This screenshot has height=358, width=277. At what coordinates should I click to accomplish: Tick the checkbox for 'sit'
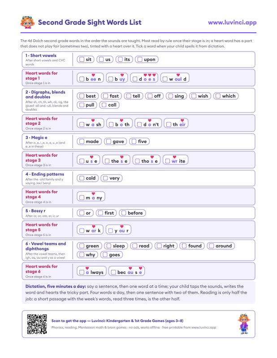[82, 60]
